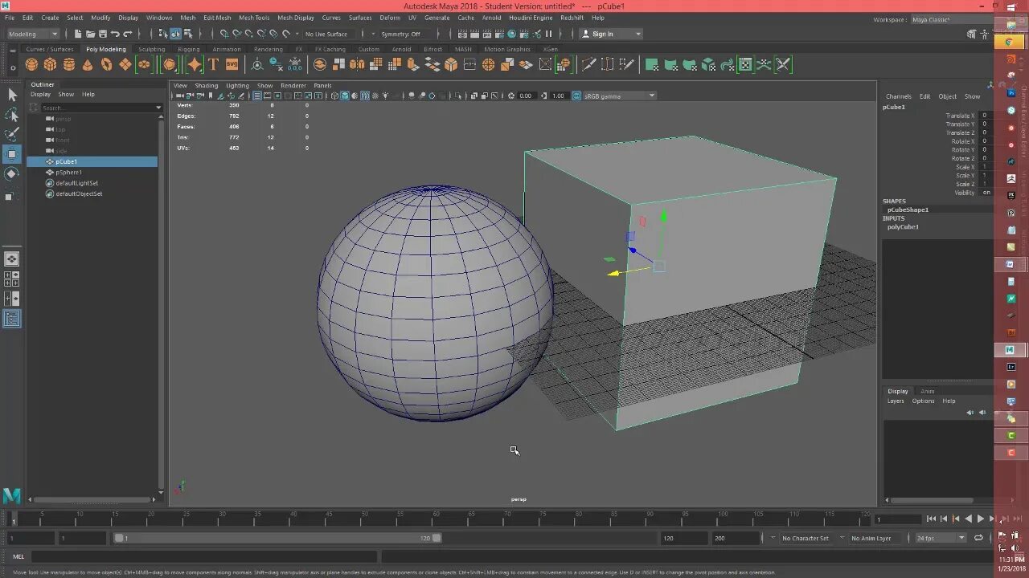Switch to the Sculpting shelf tab

pos(151,49)
